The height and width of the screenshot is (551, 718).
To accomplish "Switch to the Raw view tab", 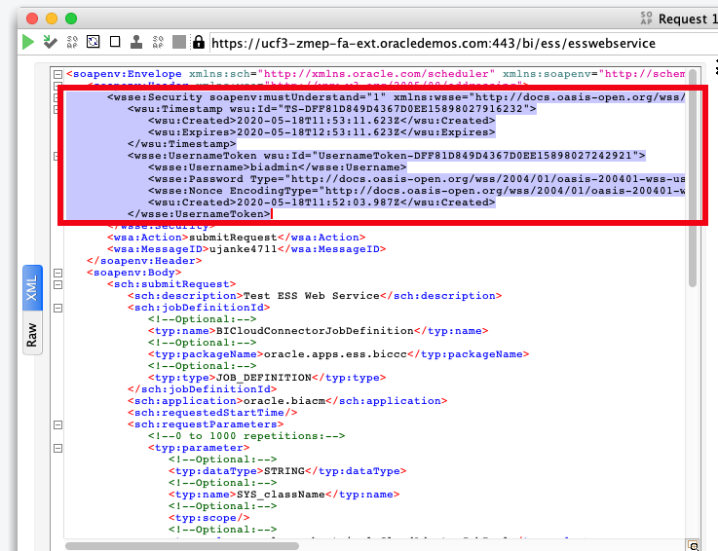I will tap(32, 334).
